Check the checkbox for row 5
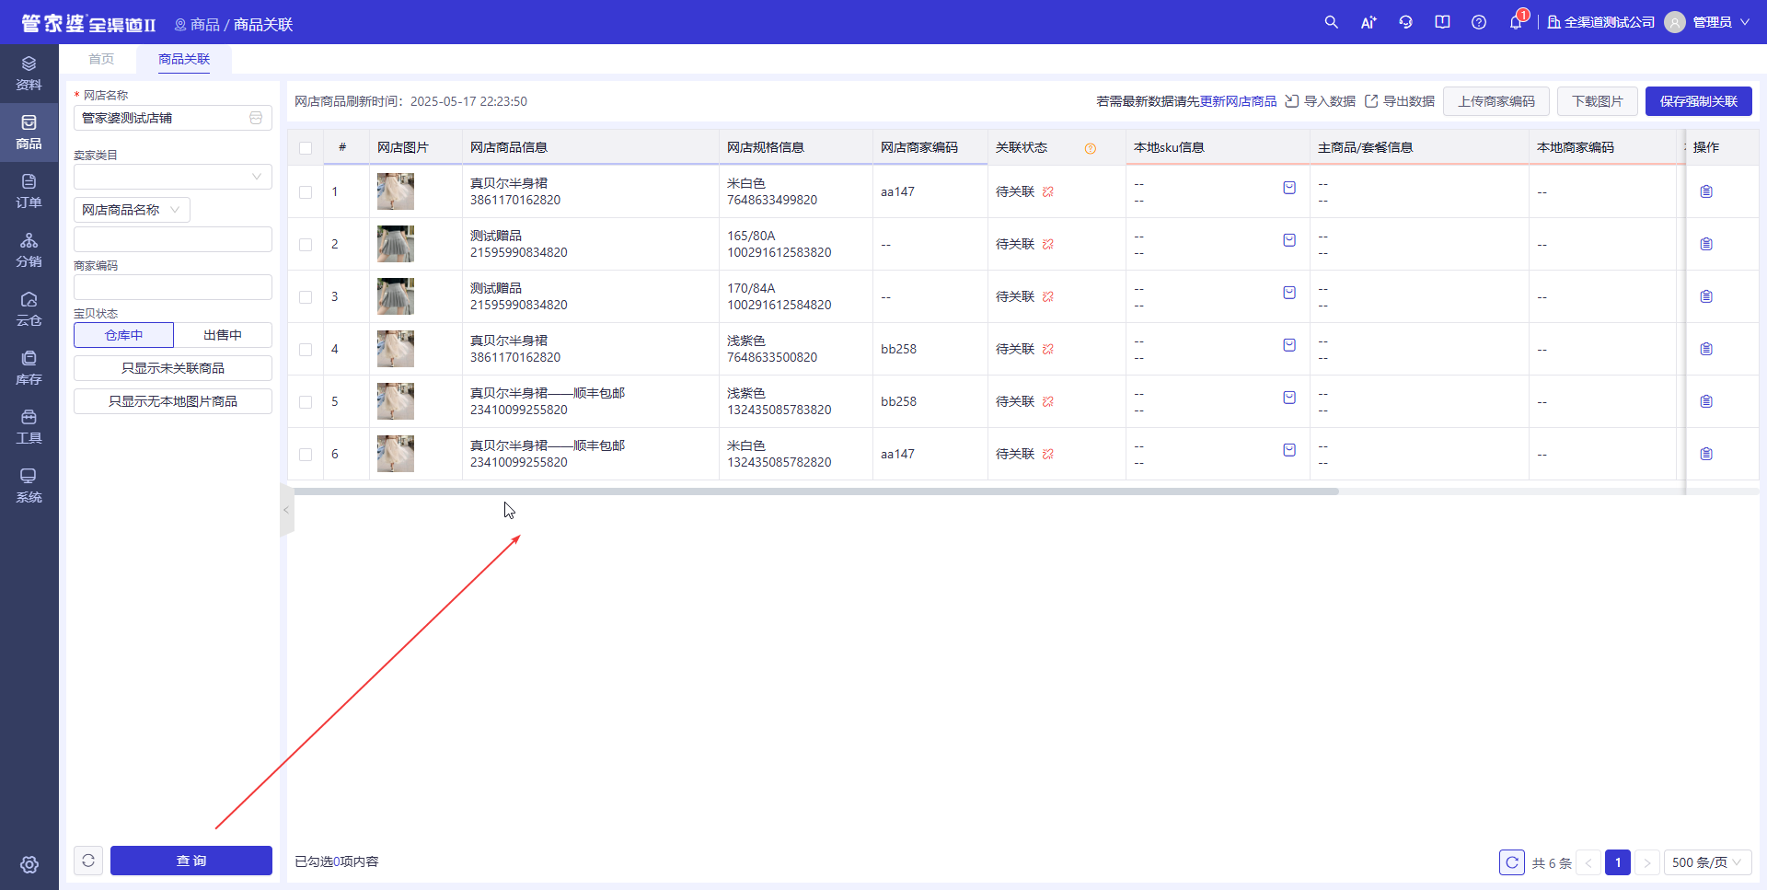This screenshot has height=890, width=1767. pos(306,402)
